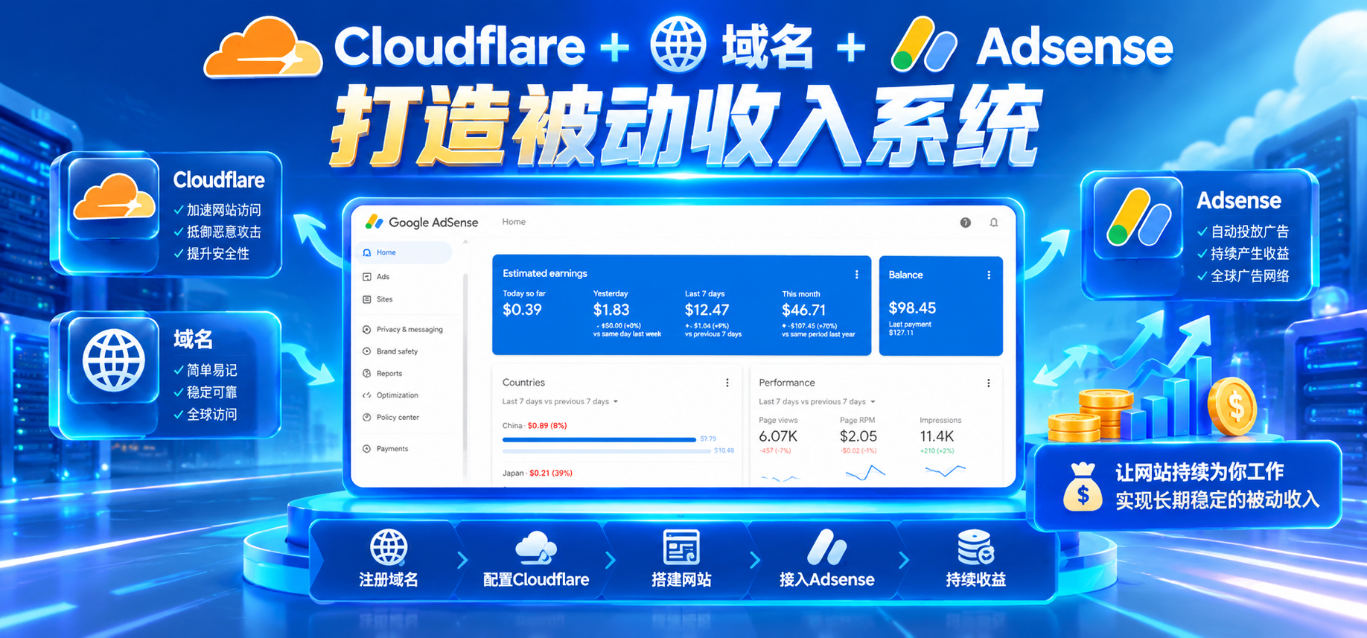Image resolution: width=1367 pixels, height=638 pixels.
Task: Click the logo icon in the Adsense feature card
Action: tap(1137, 218)
